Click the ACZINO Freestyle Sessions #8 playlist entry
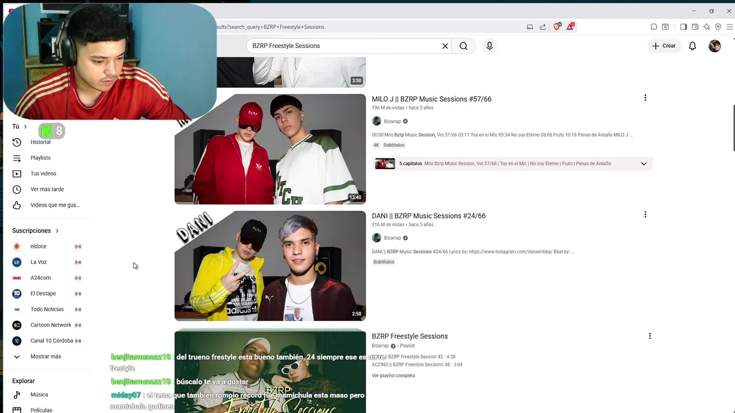Screen dimensions: 735x413 point(417,365)
